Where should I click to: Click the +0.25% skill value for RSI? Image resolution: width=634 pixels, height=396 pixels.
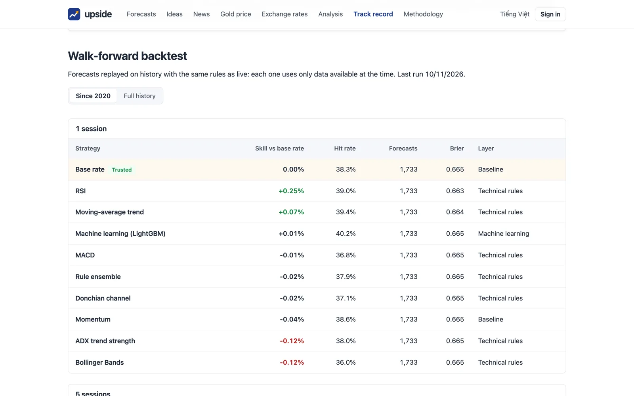[x=291, y=191]
